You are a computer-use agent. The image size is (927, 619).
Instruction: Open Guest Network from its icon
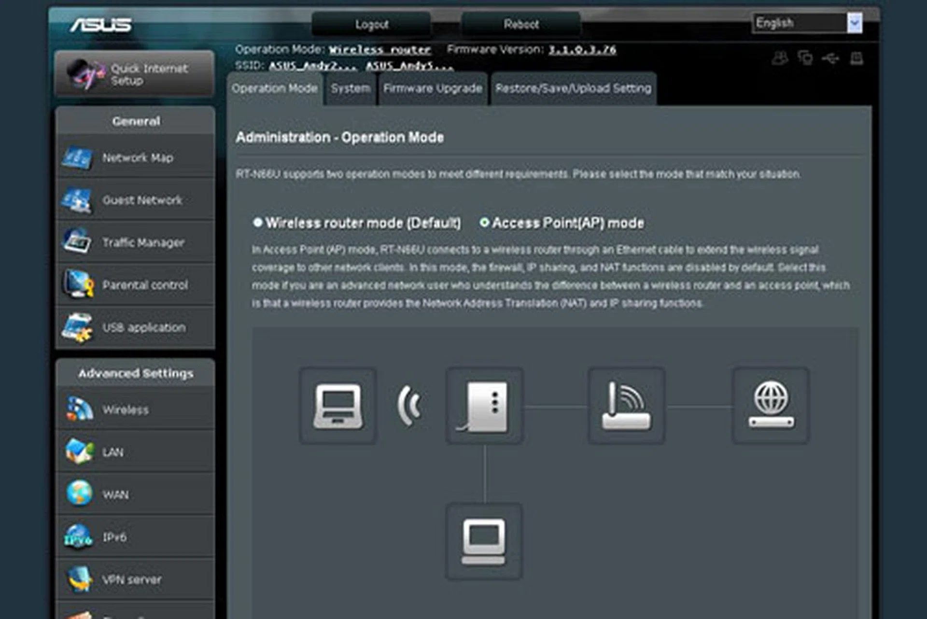pos(77,200)
